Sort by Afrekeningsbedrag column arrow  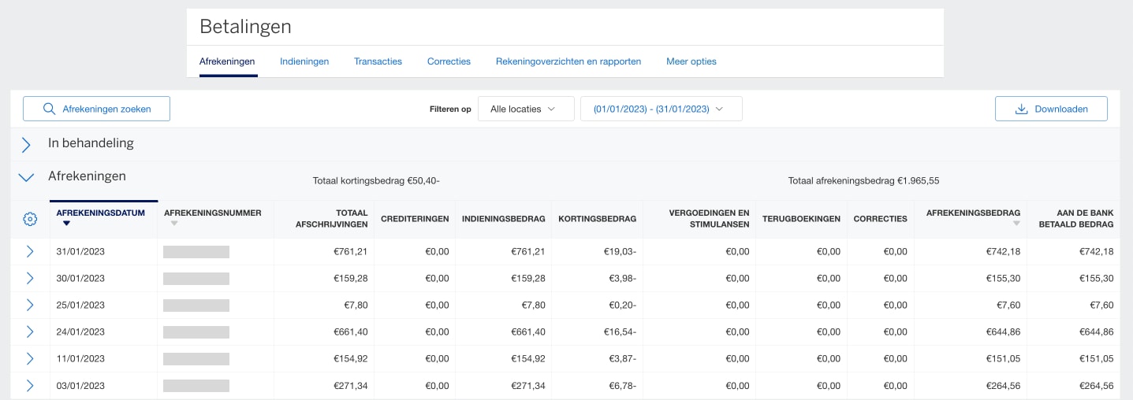click(x=1016, y=224)
